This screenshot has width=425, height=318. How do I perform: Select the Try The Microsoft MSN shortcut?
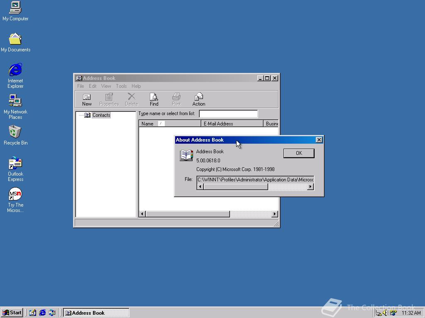[15, 200]
